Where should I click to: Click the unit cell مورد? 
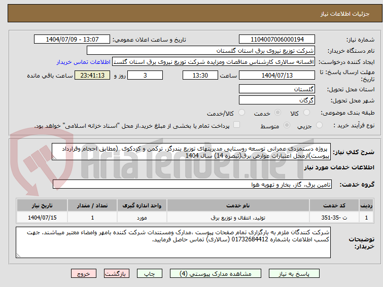click(x=142, y=218)
